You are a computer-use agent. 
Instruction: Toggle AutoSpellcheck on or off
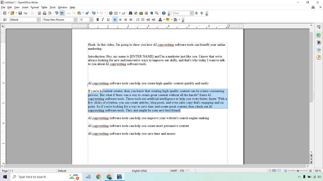(62, 13)
